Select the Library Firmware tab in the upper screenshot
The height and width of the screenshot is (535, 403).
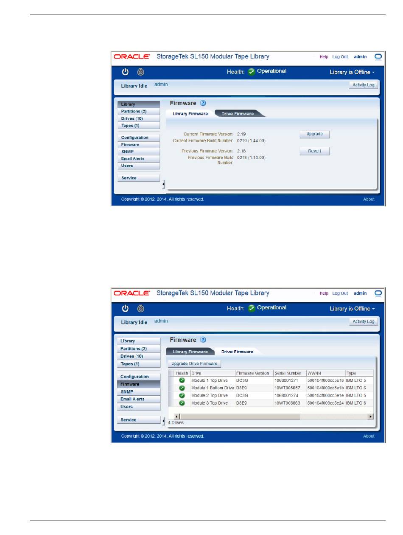click(190, 113)
